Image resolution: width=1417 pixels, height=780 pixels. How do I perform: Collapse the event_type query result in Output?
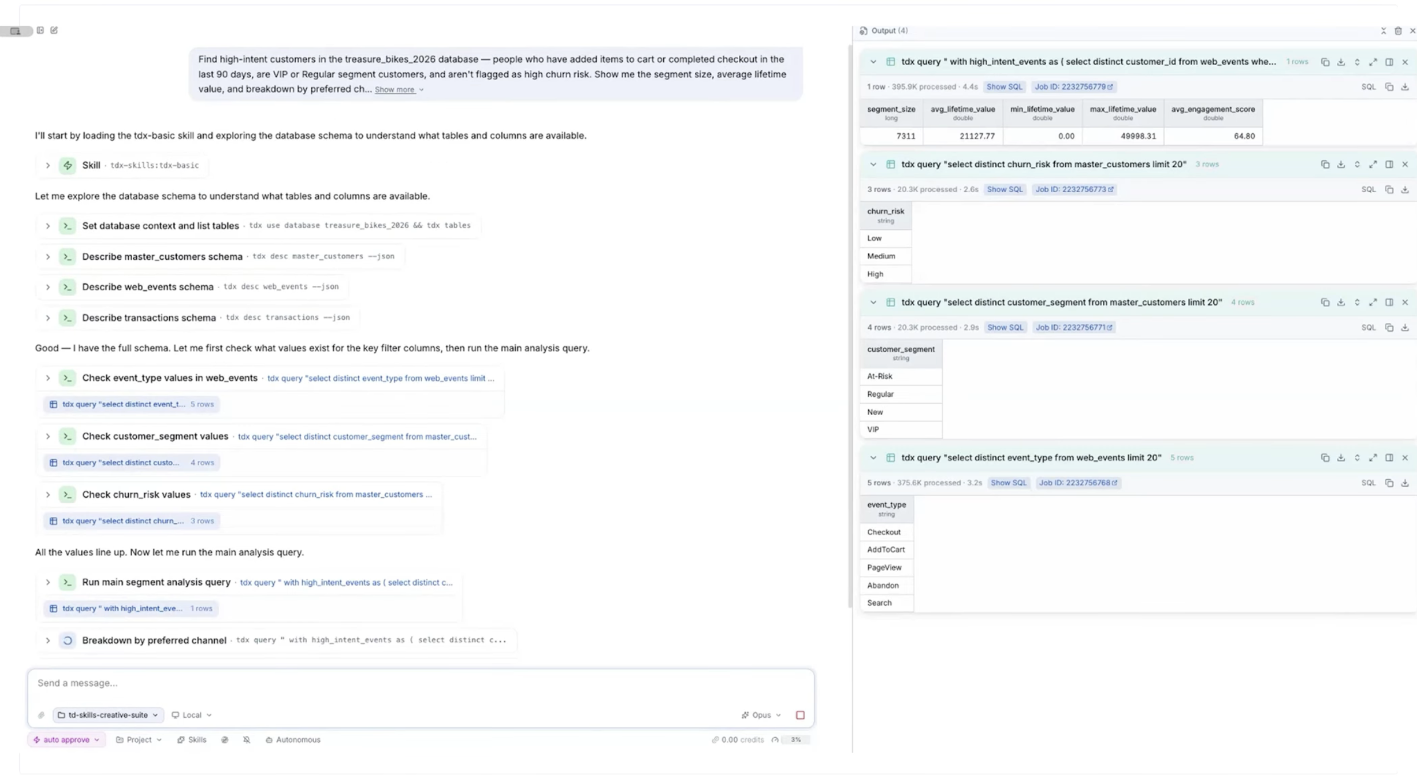(873, 457)
